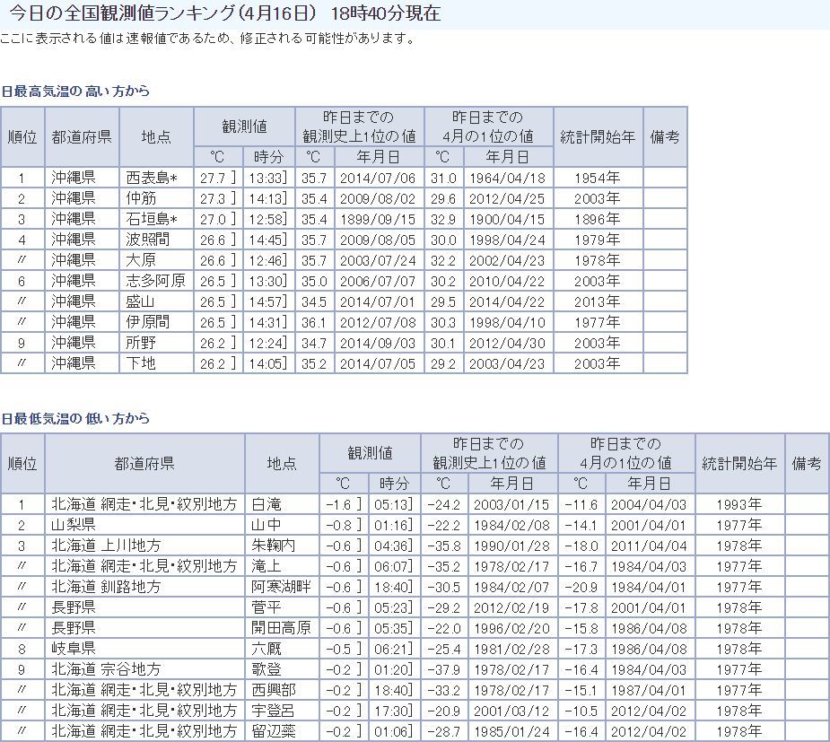
Task: Select the 阿寒湖畔 station cell
Action: click(281, 587)
